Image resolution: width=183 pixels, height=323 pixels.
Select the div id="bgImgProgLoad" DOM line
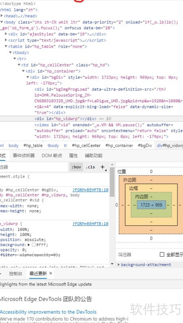[109, 101]
